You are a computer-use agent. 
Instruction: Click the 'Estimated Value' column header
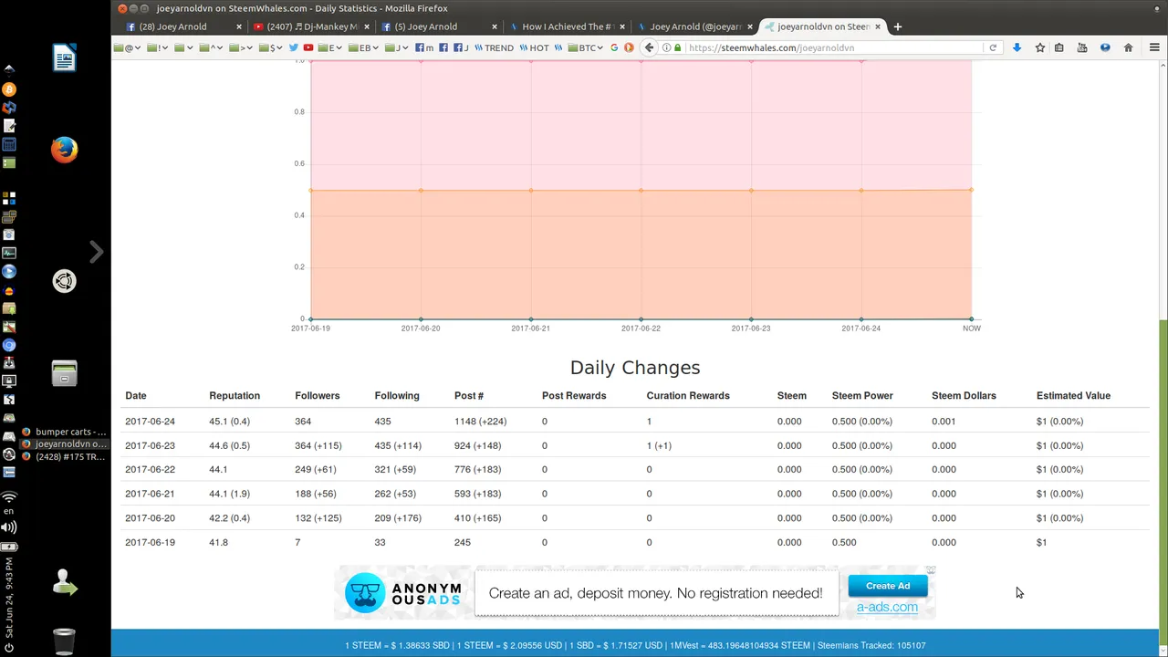[x=1073, y=396]
